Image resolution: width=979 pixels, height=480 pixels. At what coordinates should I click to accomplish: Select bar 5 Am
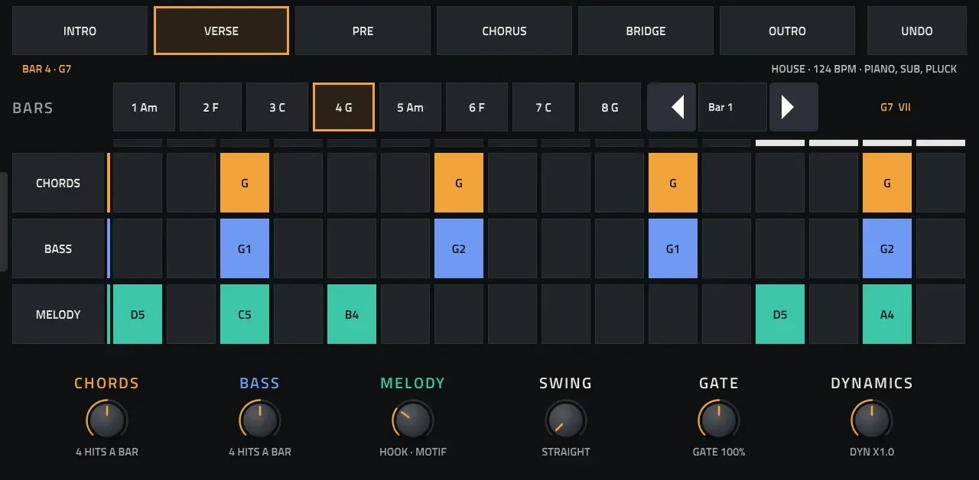410,107
